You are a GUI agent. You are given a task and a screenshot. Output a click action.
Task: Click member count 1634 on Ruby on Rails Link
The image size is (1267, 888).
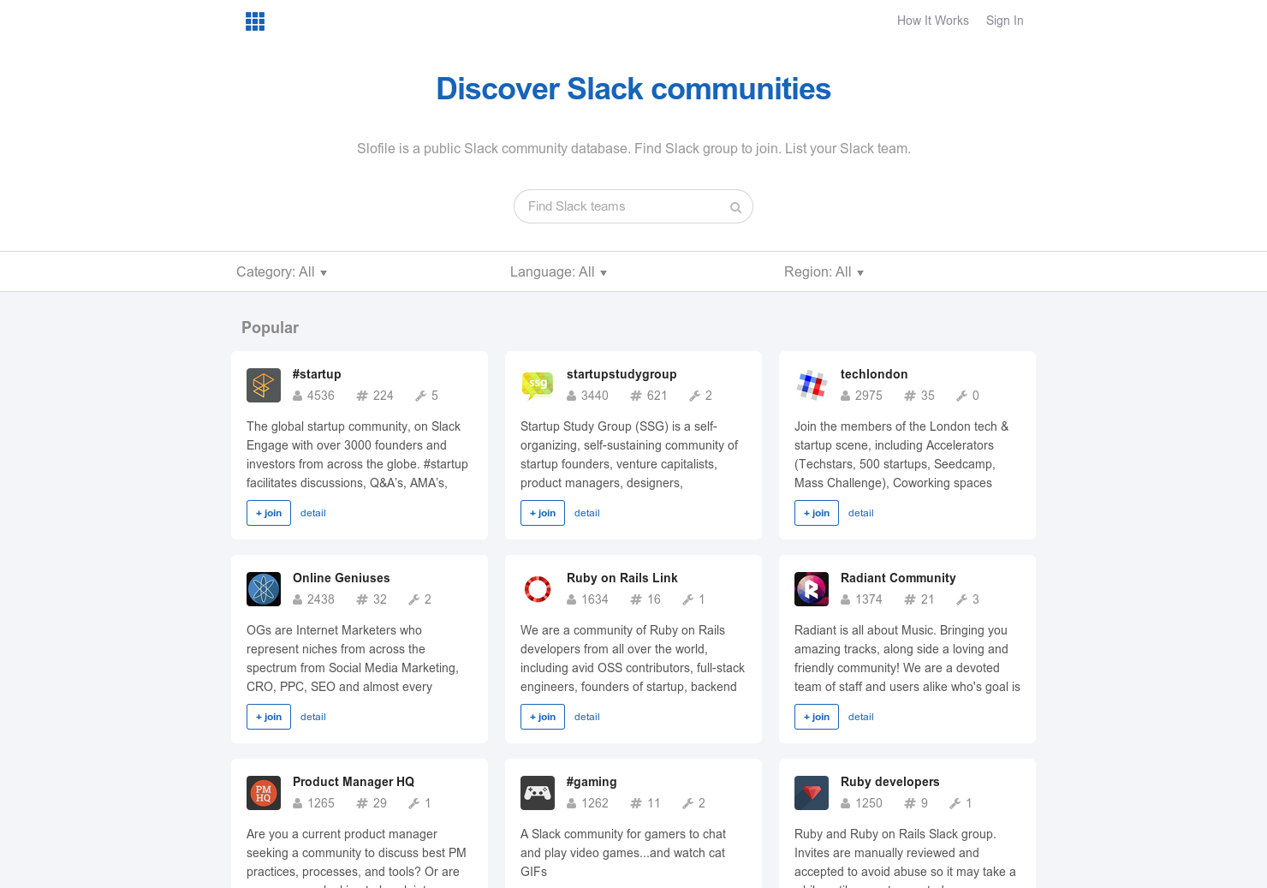tap(595, 599)
